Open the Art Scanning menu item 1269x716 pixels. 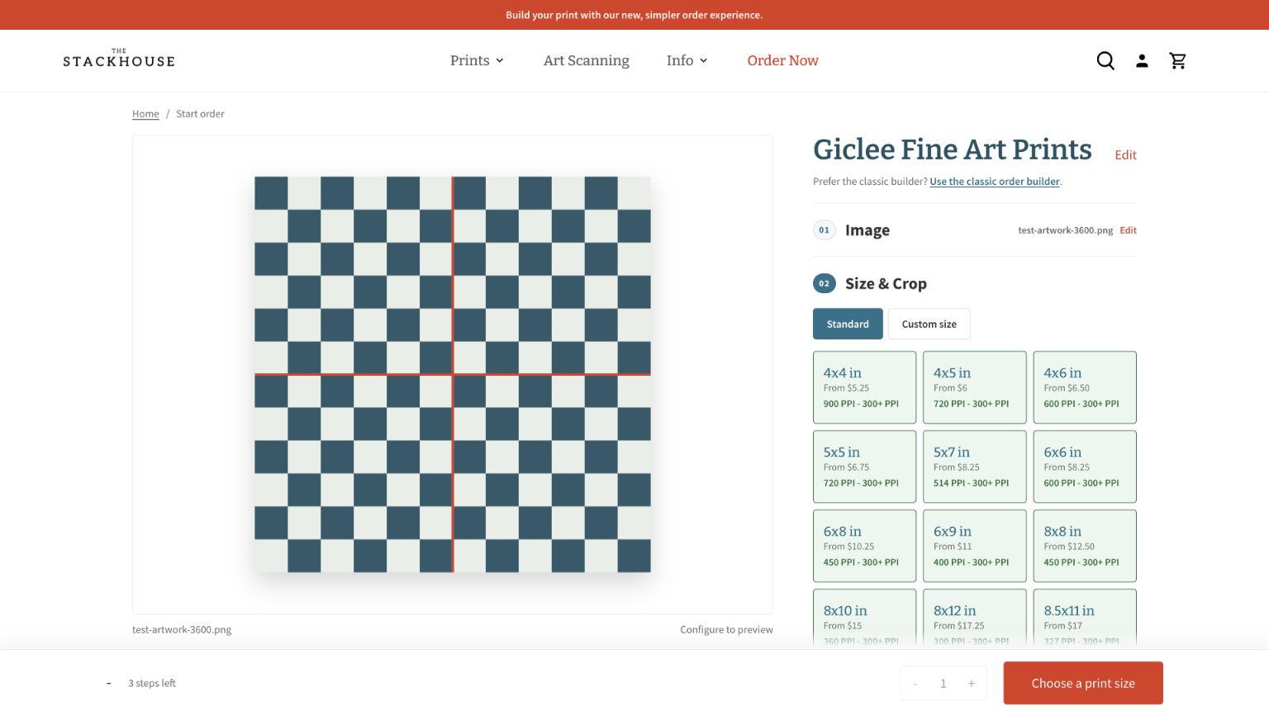[x=587, y=60]
